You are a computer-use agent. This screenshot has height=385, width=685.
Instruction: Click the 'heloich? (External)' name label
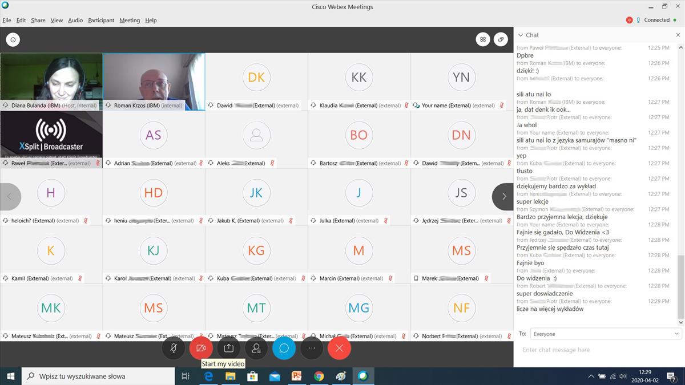pos(33,221)
